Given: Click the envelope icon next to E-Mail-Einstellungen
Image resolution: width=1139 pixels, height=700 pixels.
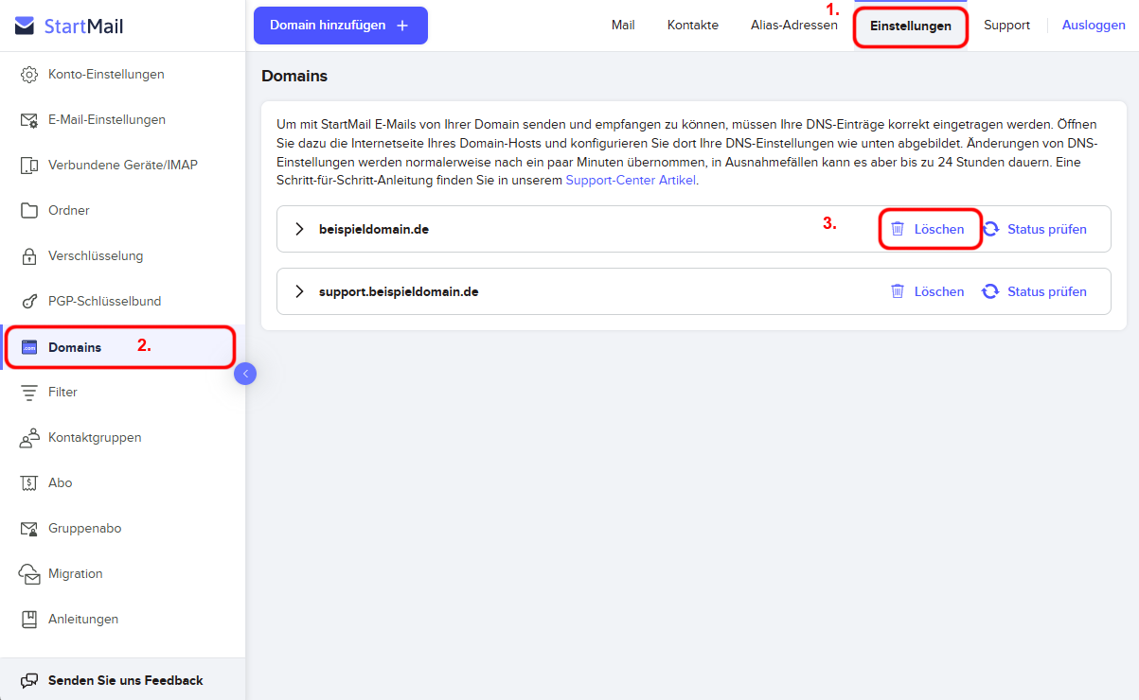Looking at the screenshot, I should [29, 120].
